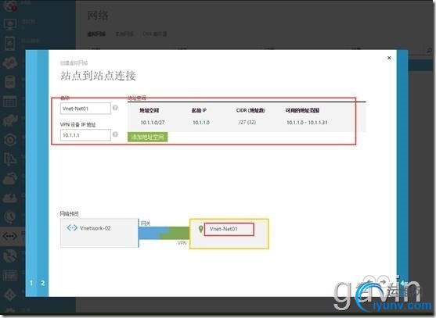Image resolution: width=436 pixels, height=318 pixels.
Task: Click the gateway VPN connector in diagram
Action: 164,233
